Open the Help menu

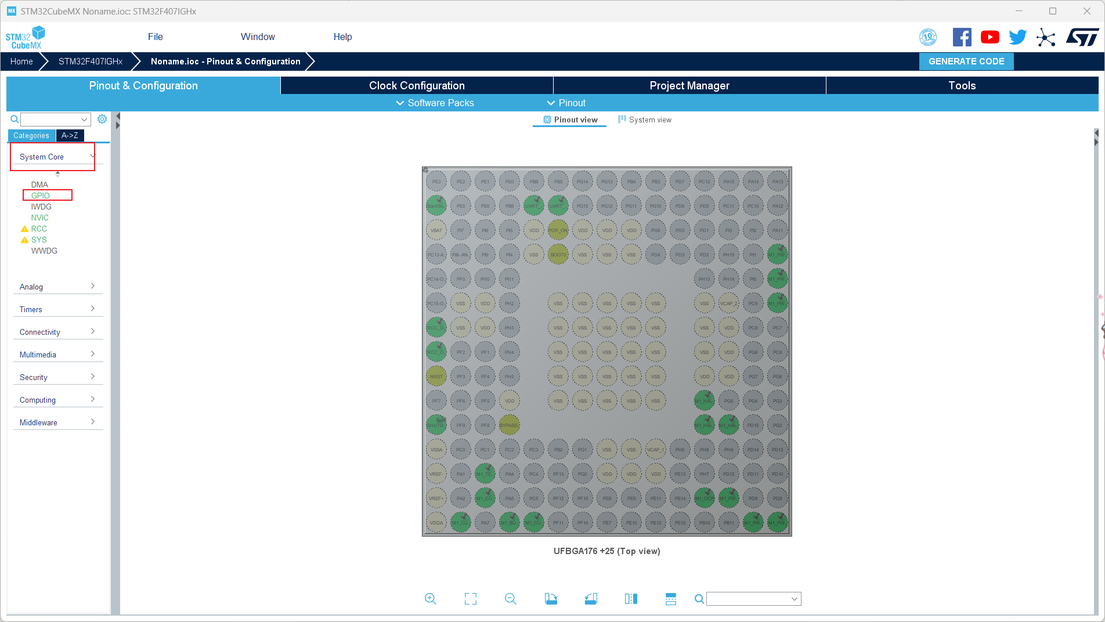point(342,37)
